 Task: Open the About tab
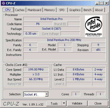tap(99, 10)
